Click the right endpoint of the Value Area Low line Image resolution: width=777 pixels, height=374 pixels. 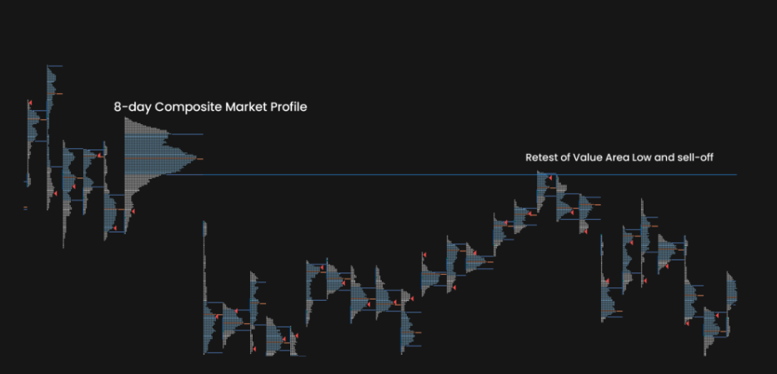(735, 175)
